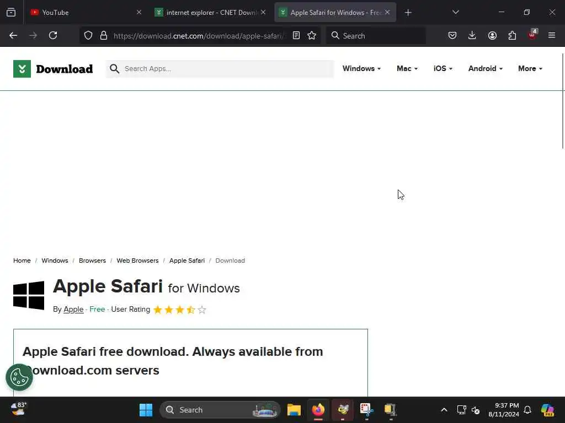Open Firefox recent browsing view icon
The image size is (565, 423).
click(11, 13)
